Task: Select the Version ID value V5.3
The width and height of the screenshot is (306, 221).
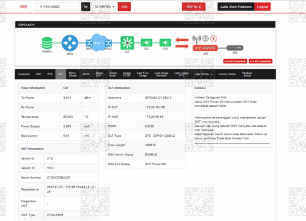Action: pos(50,168)
